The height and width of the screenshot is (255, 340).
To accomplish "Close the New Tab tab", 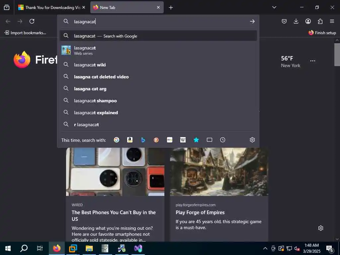I will [158, 8].
